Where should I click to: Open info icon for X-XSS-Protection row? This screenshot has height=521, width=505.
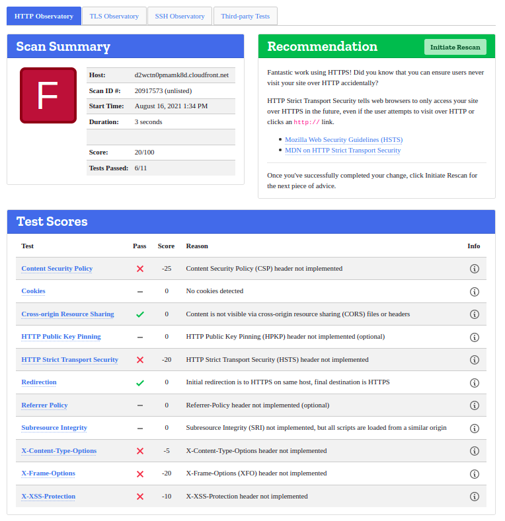[474, 497]
